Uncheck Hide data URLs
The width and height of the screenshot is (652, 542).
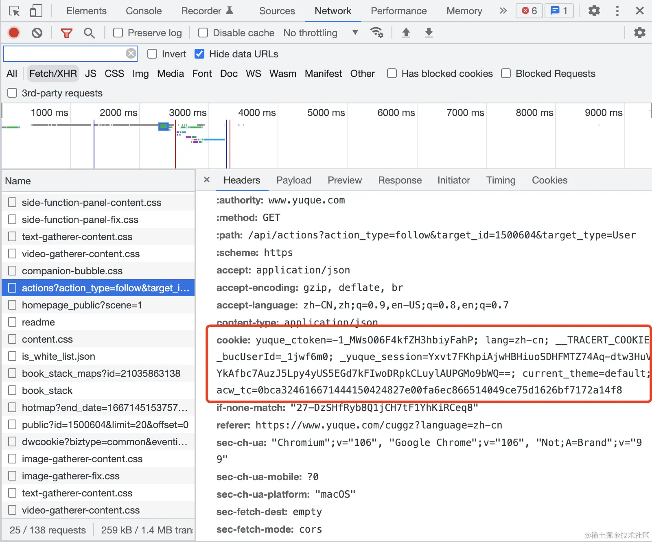click(199, 54)
